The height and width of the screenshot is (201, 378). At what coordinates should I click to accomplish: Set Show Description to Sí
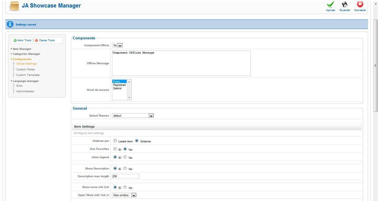click(x=115, y=168)
